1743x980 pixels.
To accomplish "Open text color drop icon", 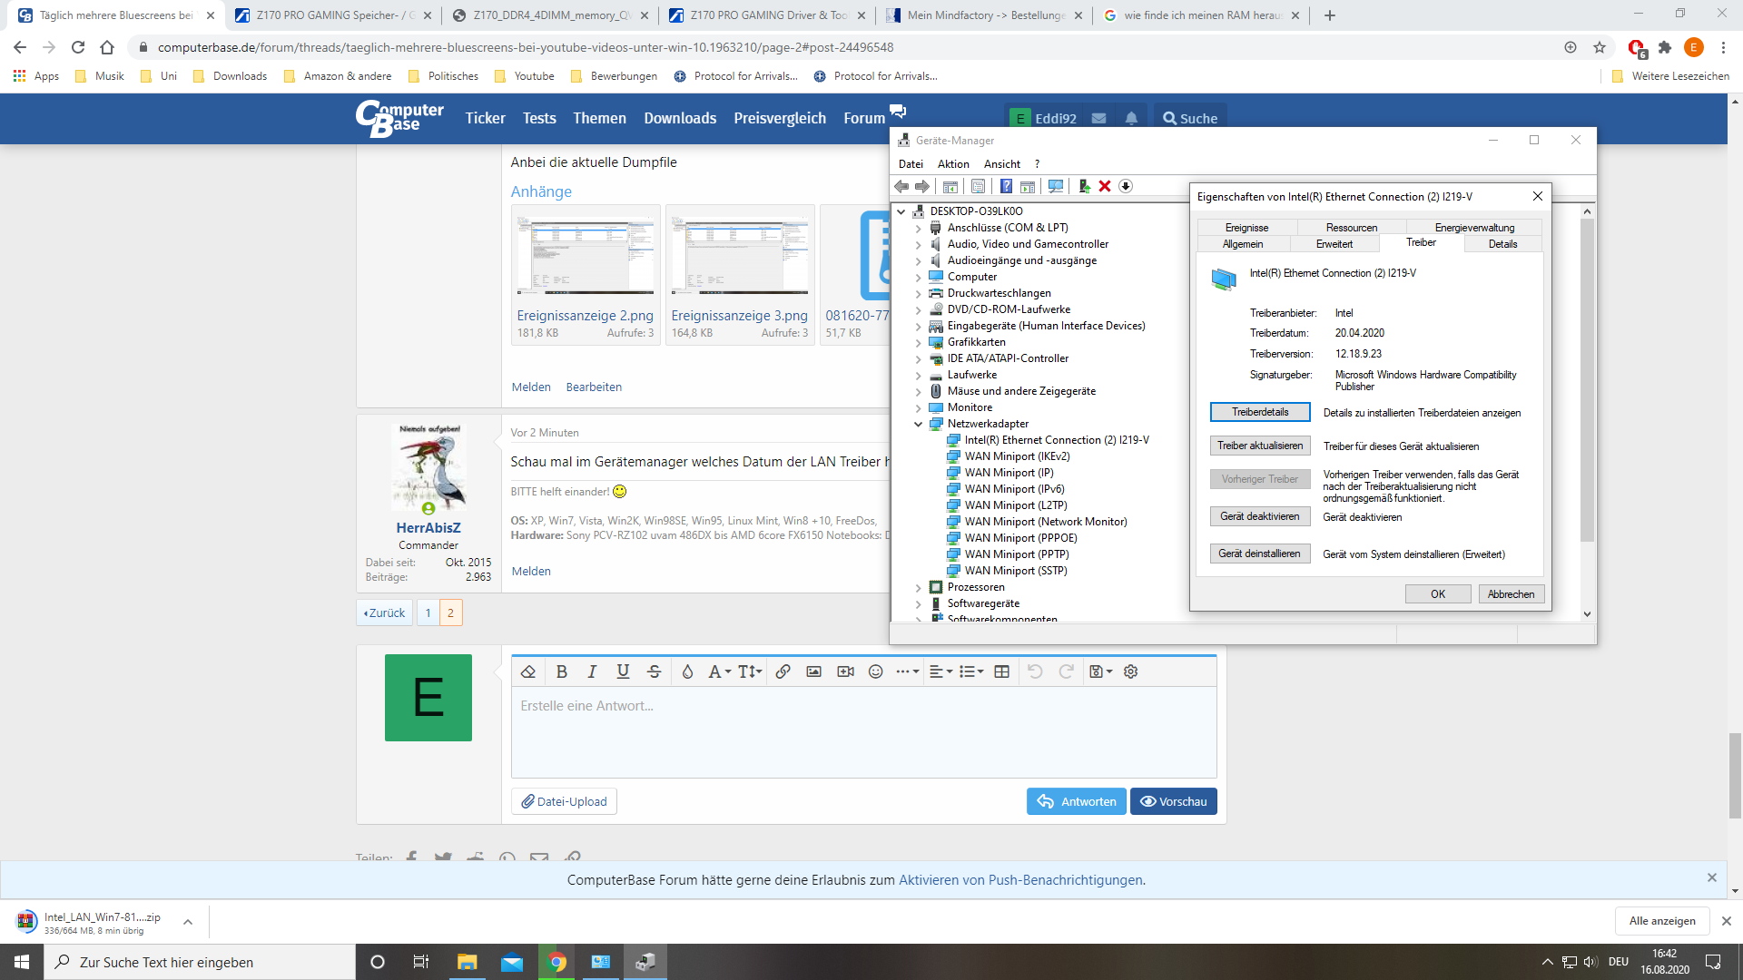I will (687, 671).
